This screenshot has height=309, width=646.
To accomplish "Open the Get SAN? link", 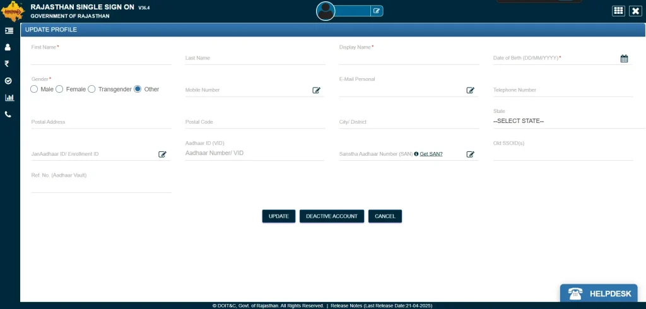I will 431,154.
